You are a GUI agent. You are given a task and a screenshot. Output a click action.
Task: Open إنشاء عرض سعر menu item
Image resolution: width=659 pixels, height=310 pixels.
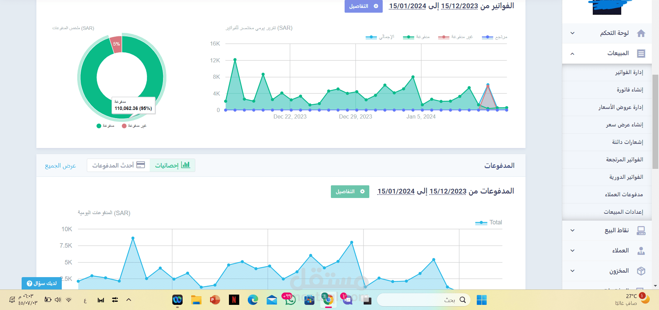607,125
